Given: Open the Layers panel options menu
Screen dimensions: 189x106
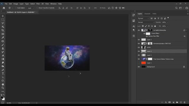Looking at the screenshot, I should tap(188, 14).
